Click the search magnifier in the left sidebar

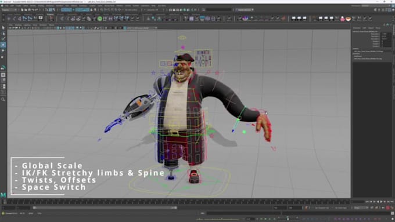pyautogui.click(x=3, y=100)
